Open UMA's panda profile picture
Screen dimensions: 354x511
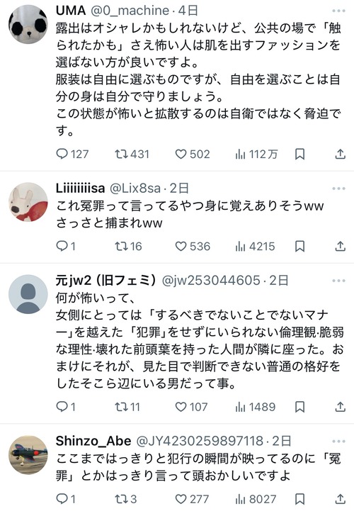click(28, 24)
